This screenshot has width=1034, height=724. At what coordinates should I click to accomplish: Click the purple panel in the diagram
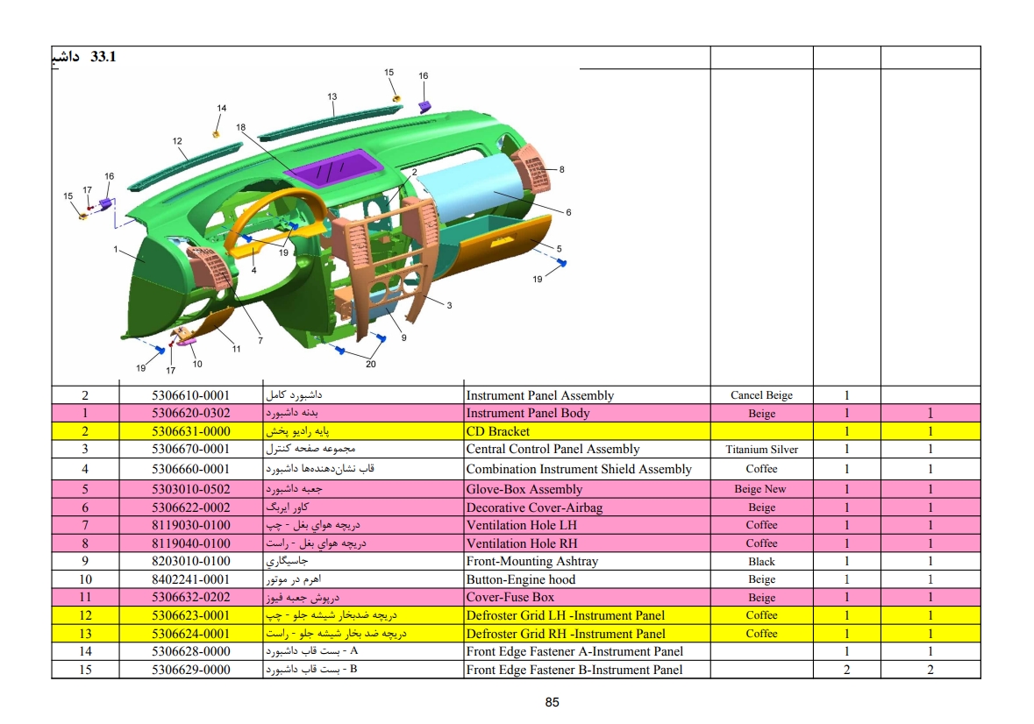(x=333, y=168)
